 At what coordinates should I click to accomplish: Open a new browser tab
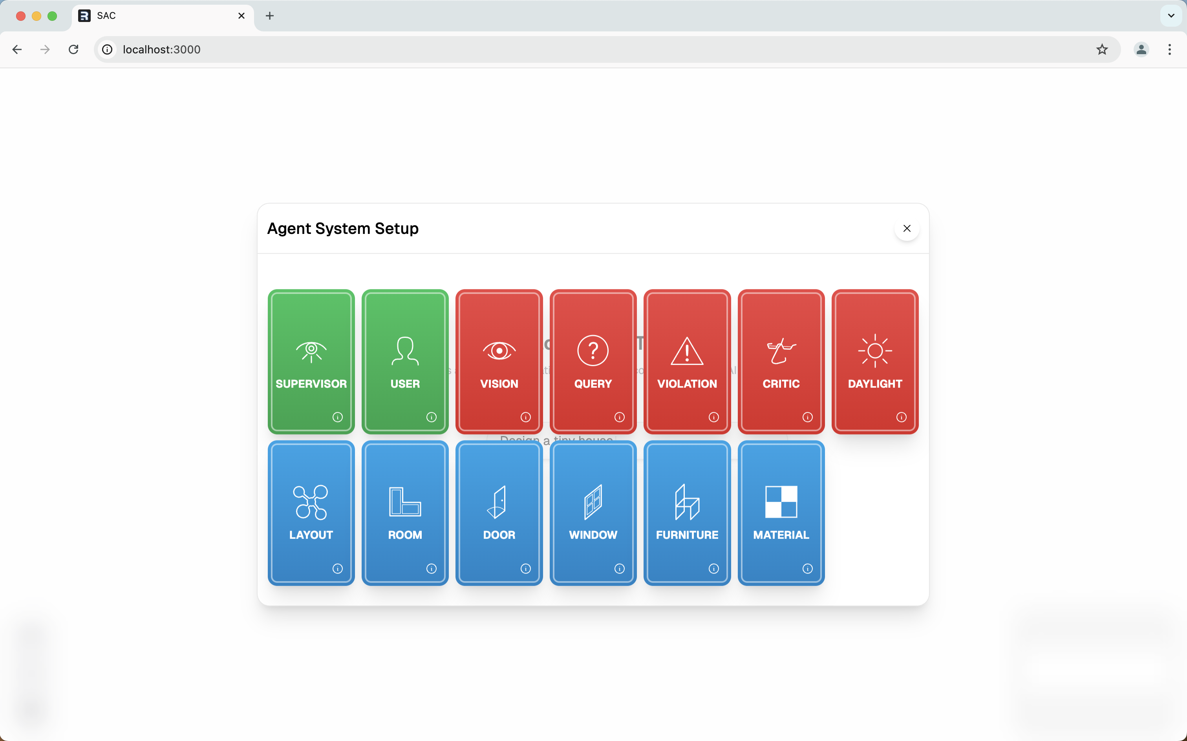(x=269, y=16)
